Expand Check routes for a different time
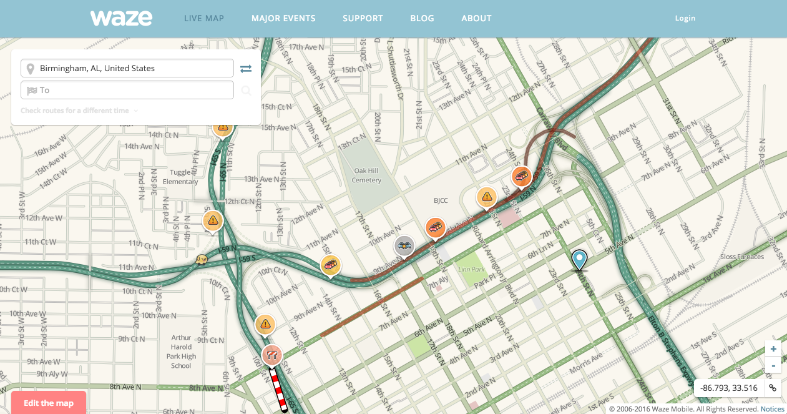The image size is (787, 414). pos(79,111)
